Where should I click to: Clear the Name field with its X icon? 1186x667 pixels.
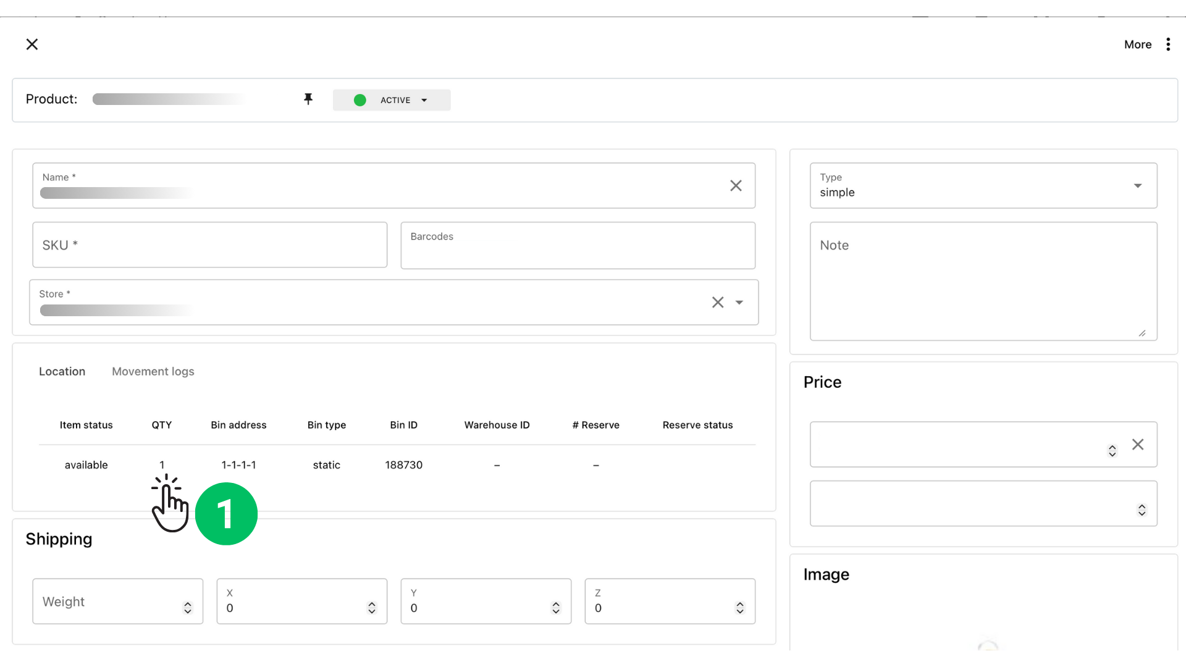[x=736, y=185]
